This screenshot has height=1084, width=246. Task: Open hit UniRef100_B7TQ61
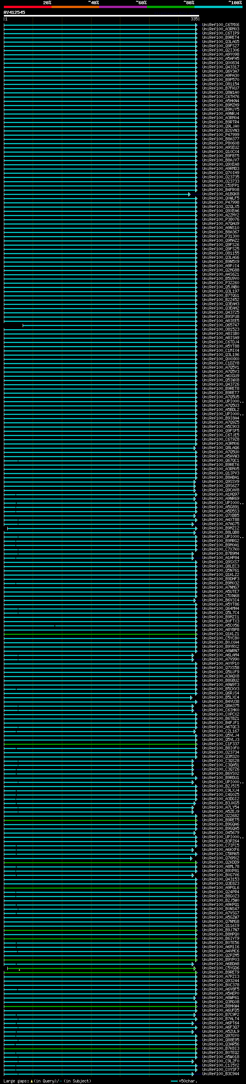pos(221,295)
